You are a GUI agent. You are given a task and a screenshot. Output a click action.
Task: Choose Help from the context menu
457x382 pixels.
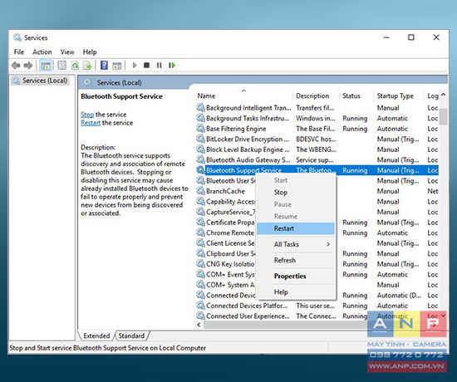(296, 292)
